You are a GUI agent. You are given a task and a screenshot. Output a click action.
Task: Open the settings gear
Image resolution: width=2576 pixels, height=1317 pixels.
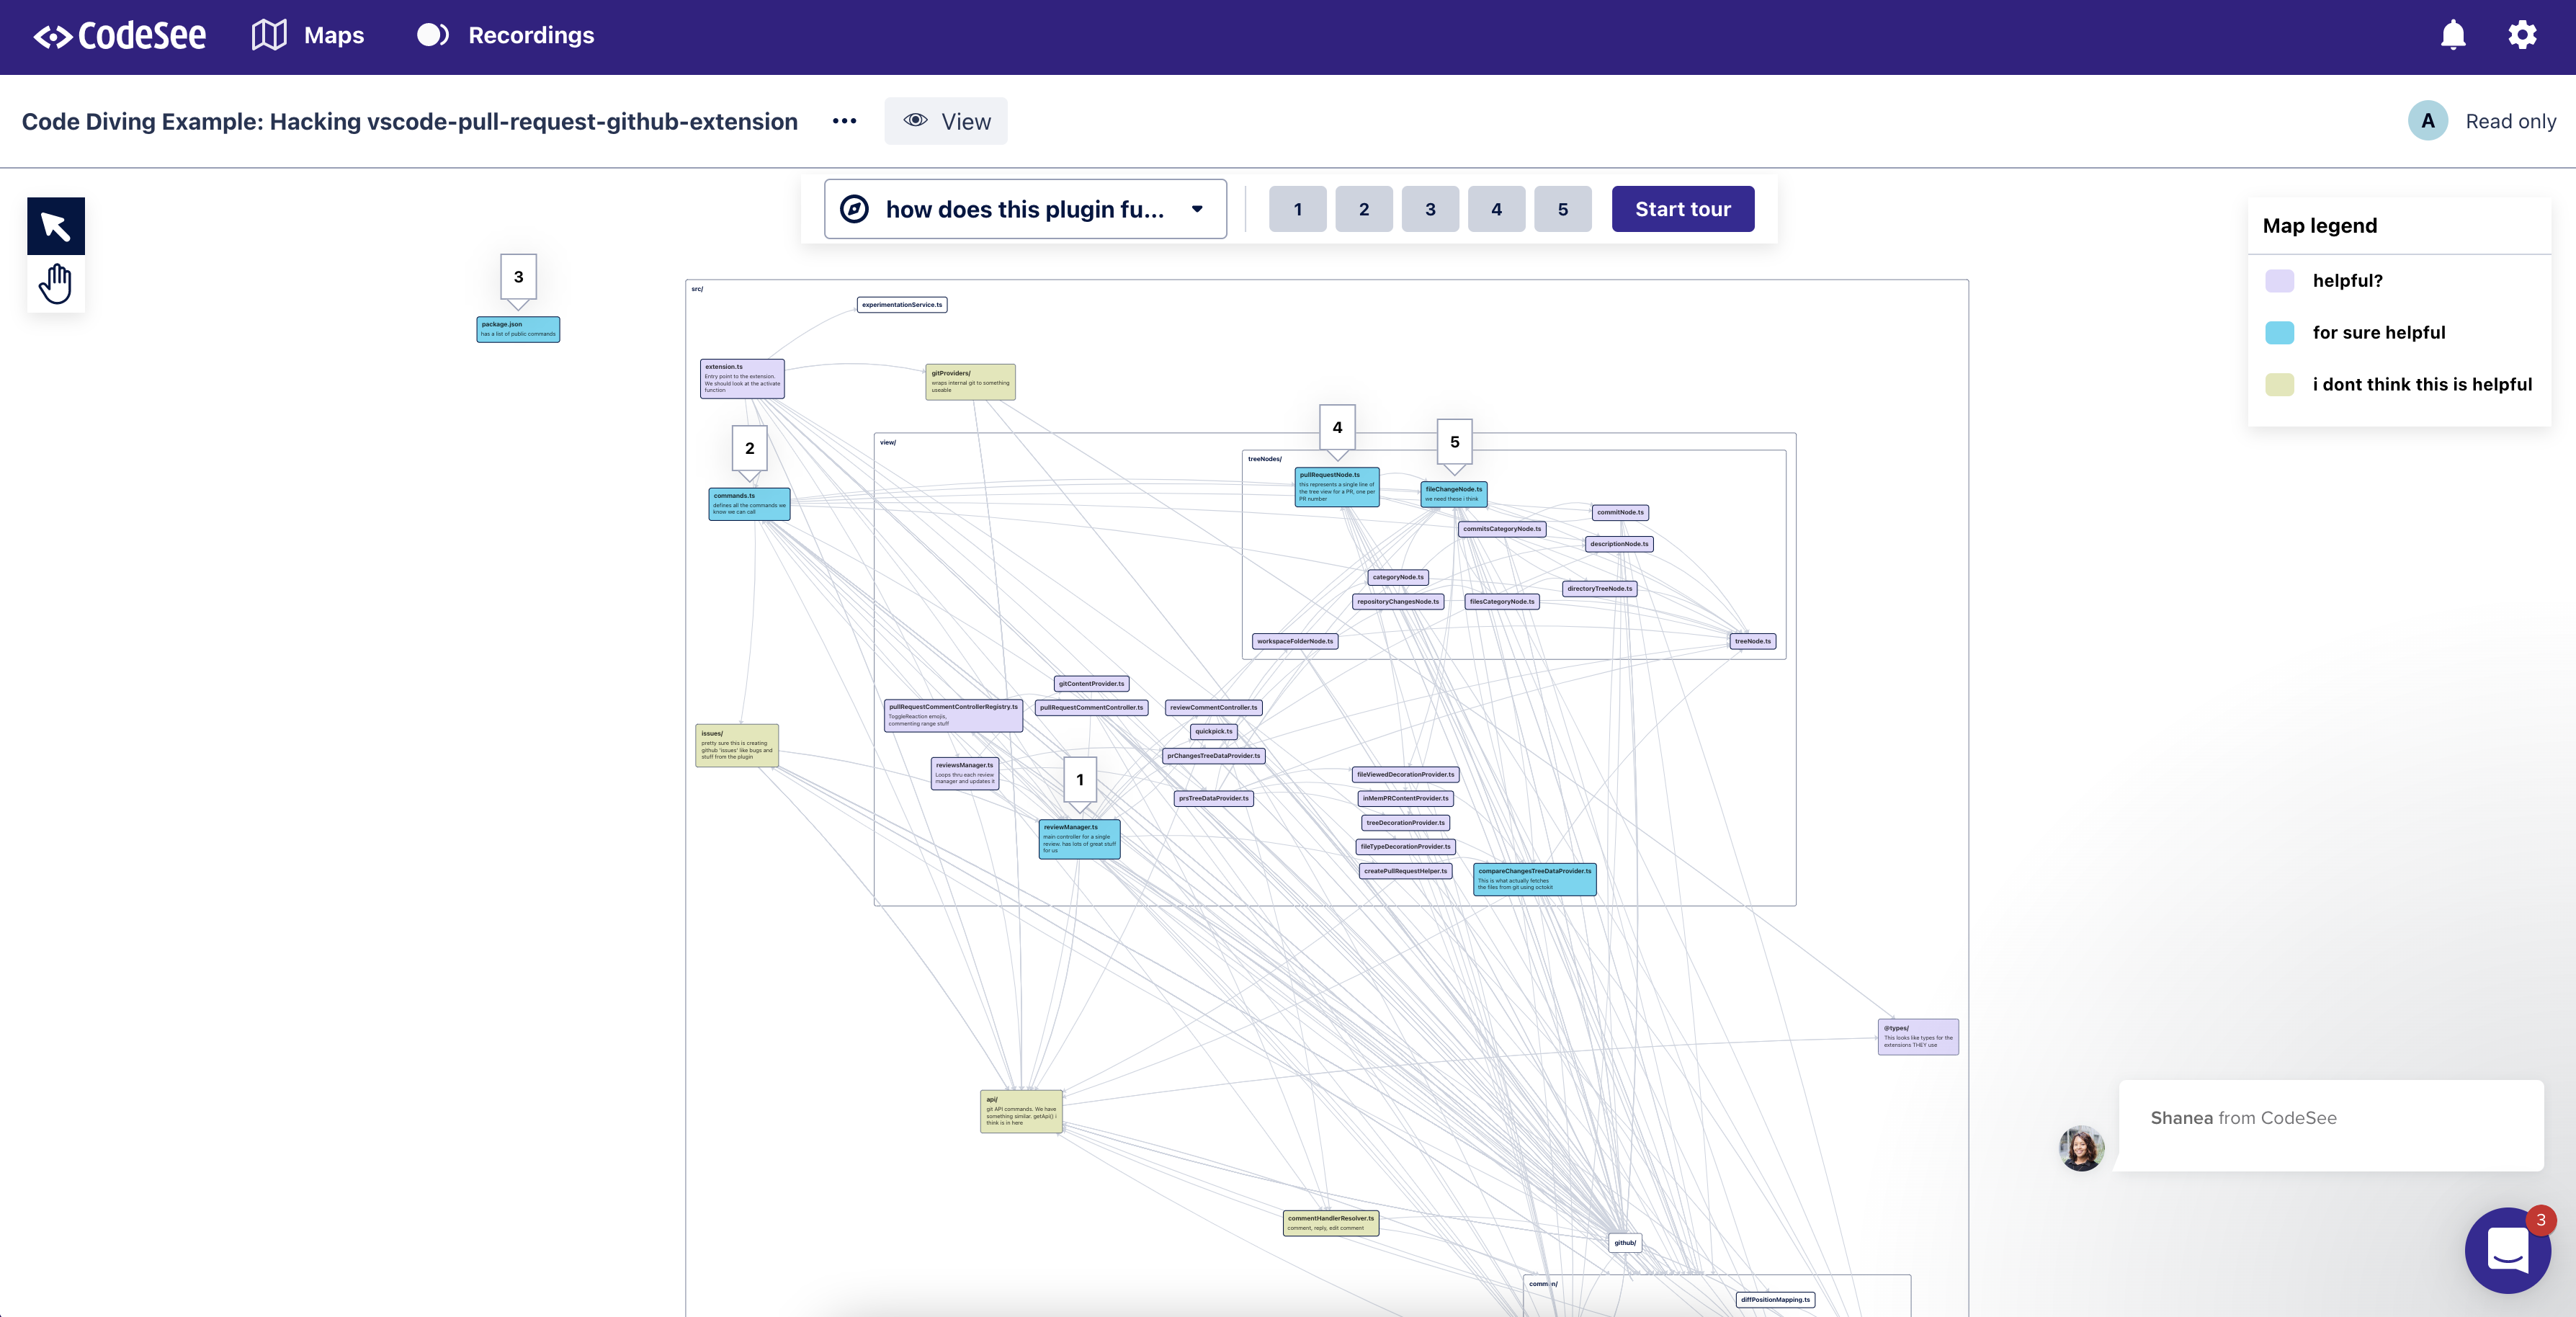pos(2522,36)
